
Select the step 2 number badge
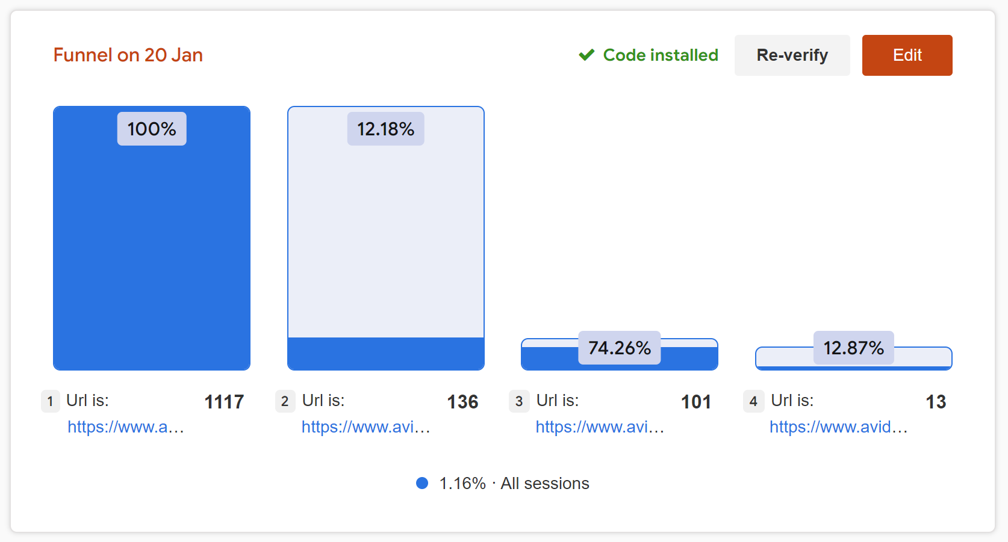click(x=285, y=401)
